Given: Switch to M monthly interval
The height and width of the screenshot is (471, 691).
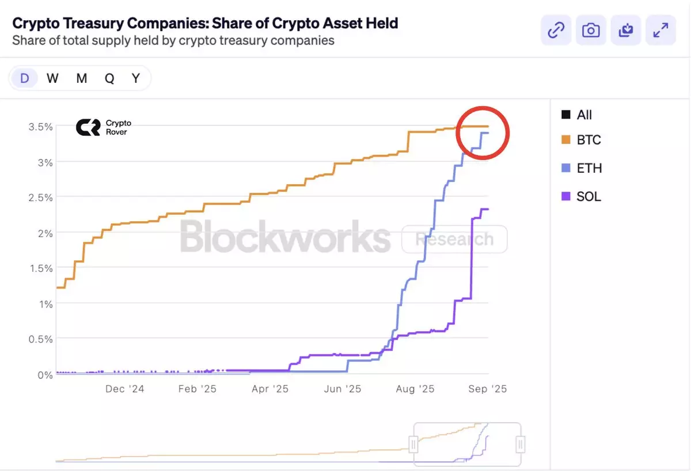Looking at the screenshot, I should [81, 78].
